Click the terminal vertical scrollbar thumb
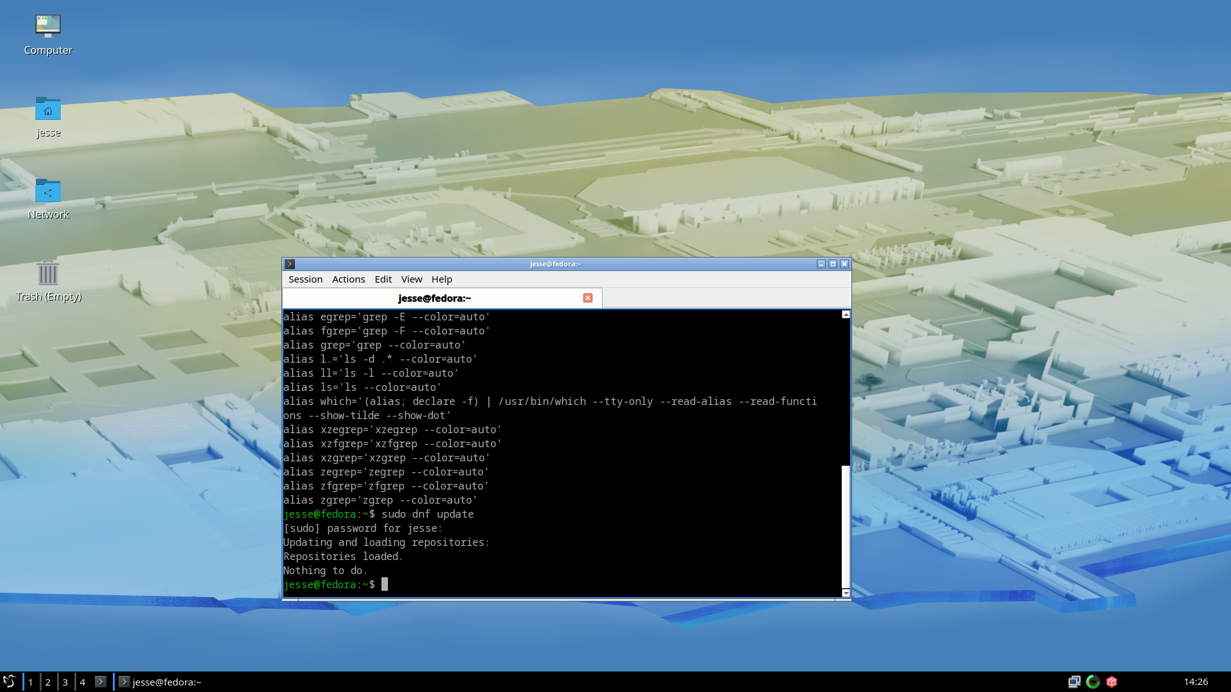Viewport: 1231px width, 692px height. click(x=846, y=527)
